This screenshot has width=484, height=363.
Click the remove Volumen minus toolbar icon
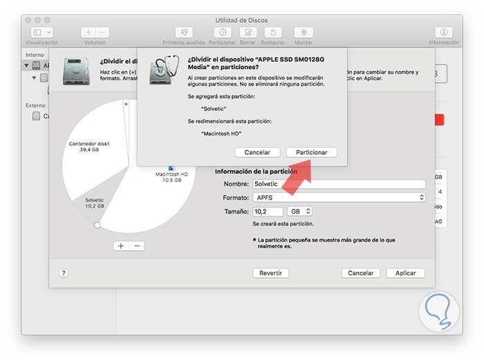(102, 32)
